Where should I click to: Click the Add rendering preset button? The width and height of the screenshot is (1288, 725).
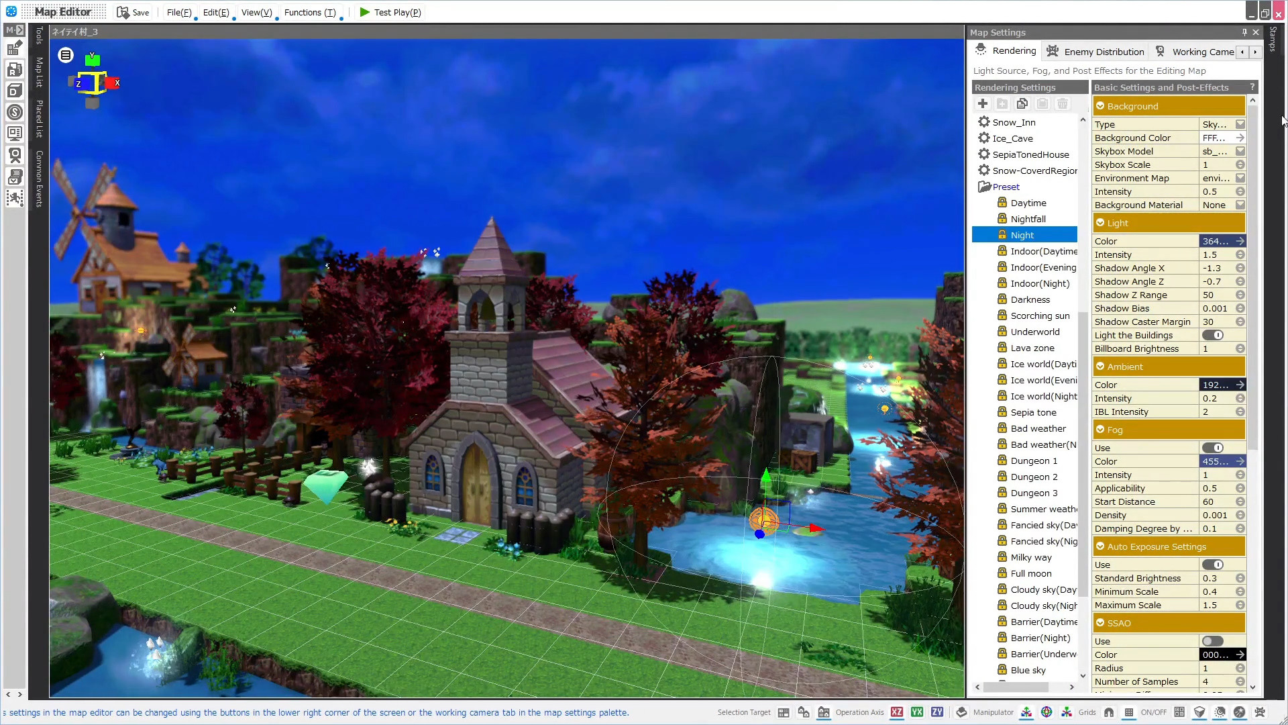(x=983, y=103)
